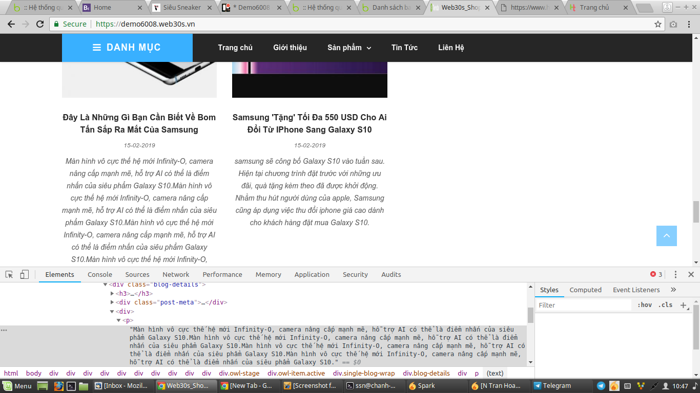Viewport: 700px width, 393px height.
Task: Click the blue back-to-top arrow button
Action: (x=667, y=236)
